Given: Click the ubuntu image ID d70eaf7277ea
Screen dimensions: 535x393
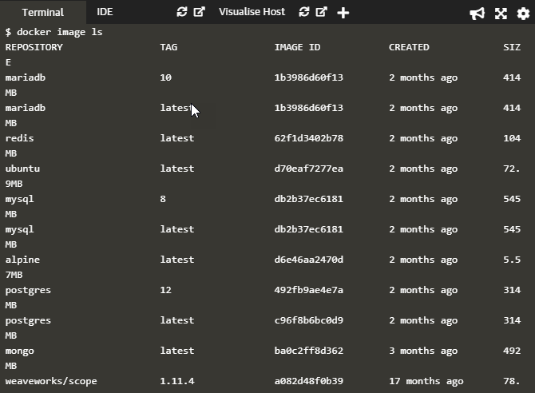Looking at the screenshot, I should coord(308,169).
